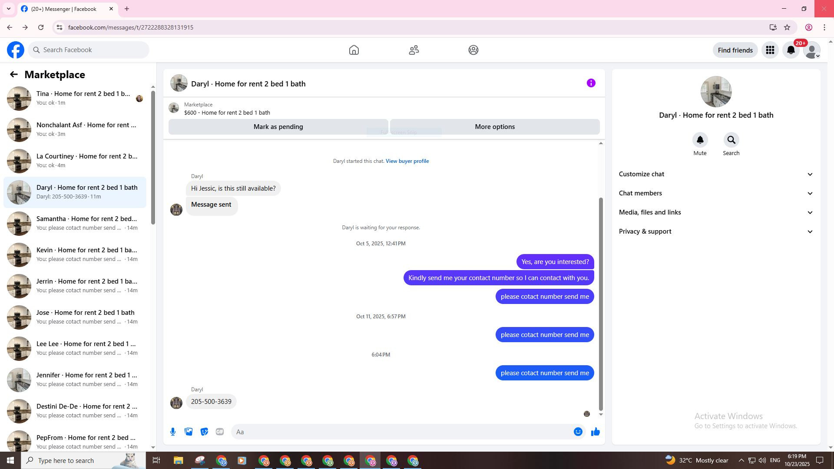
Task: Toggle the conversation information panel
Action: click(x=591, y=83)
